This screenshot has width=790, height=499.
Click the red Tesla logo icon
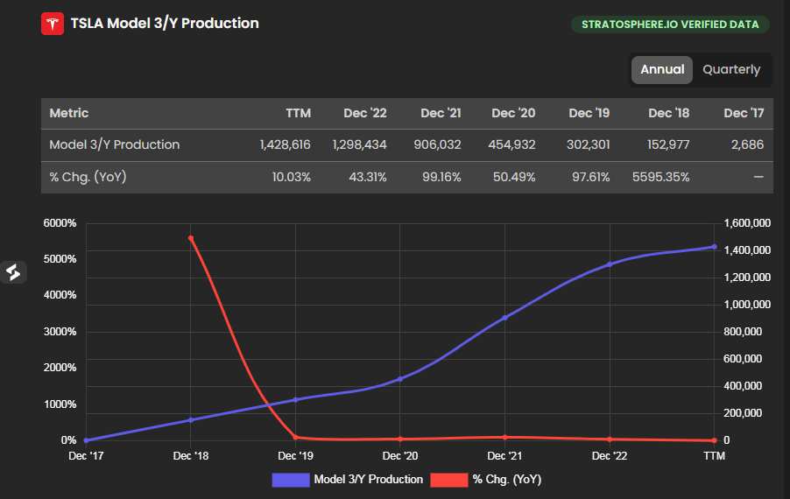(53, 24)
